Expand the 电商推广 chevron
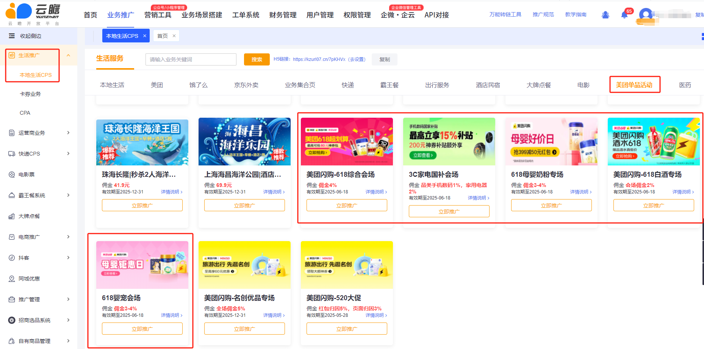This screenshot has width=704, height=349. click(x=69, y=237)
